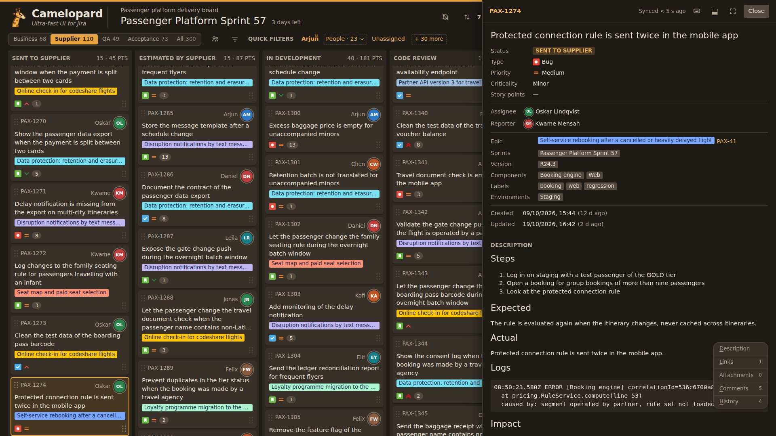The height and width of the screenshot is (436, 776).
Task: Open the Bug type field in the issue panel
Action: 543,62
